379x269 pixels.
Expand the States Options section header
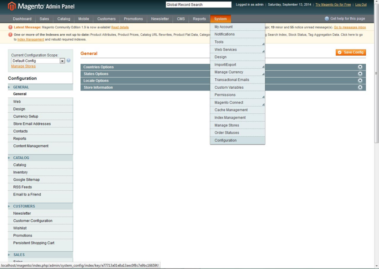pyautogui.click(x=223, y=74)
